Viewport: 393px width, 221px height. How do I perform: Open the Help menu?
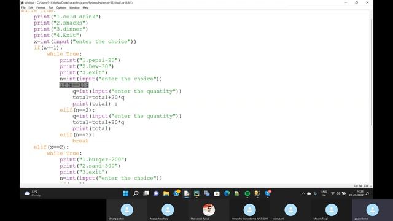point(85,8)
